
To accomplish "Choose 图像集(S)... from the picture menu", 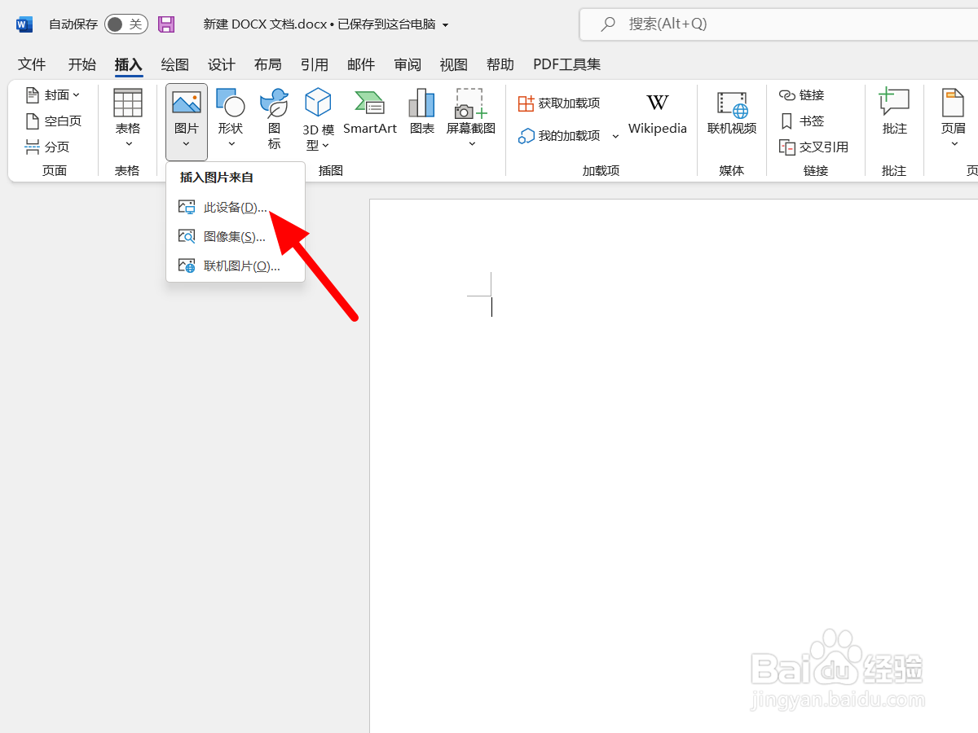I will (x=236, y=237).
